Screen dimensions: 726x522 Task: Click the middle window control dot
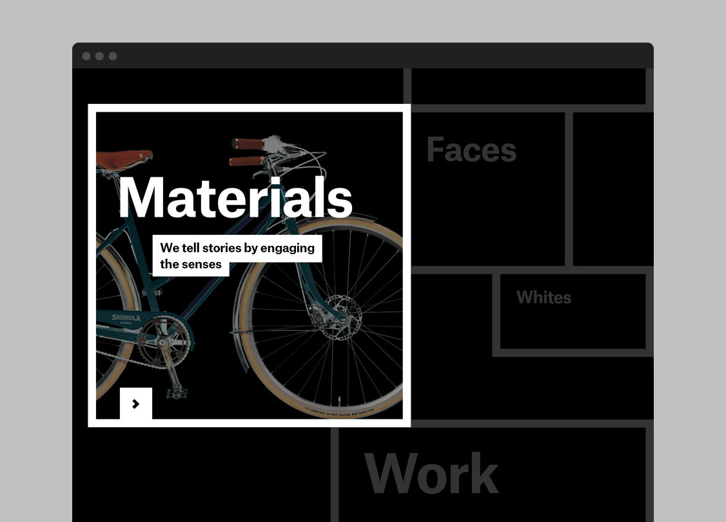(x=99, y=56)
